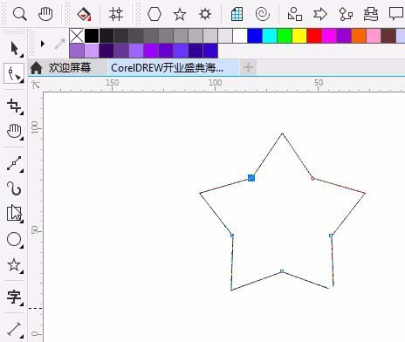405x342 pixels.
Task: Choose the Smart Fill bucket tool
Action: 84,14
